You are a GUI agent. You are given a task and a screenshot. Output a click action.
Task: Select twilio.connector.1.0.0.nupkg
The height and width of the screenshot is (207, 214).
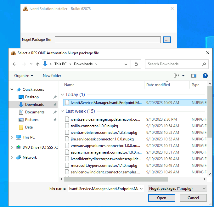(94, 126)
